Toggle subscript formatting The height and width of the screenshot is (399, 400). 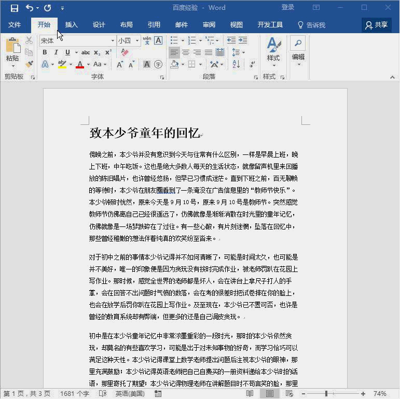pyautogui.click(x=97, y=52)
